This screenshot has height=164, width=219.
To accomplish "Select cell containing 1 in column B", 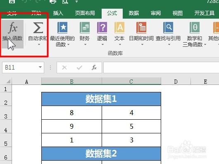I will tap(71, 140).
